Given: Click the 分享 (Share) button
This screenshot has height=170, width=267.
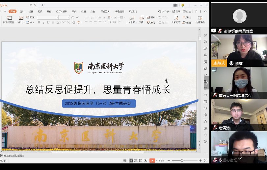Looking at the screenshot, I should (176, 11).
